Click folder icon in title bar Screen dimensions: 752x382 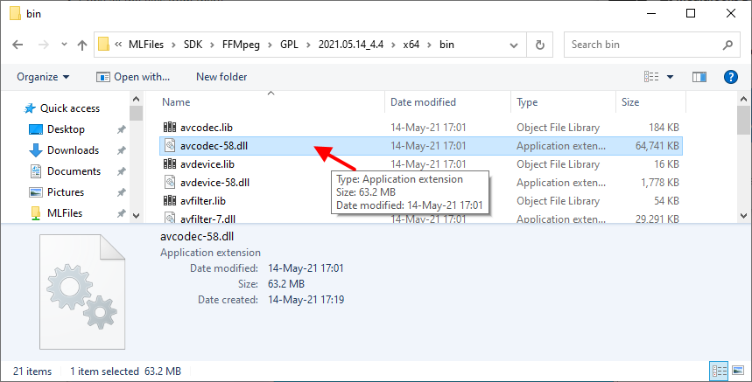16,13
